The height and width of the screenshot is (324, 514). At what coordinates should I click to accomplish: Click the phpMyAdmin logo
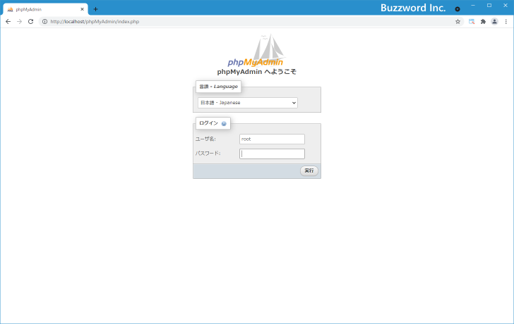tap(256, 51)
